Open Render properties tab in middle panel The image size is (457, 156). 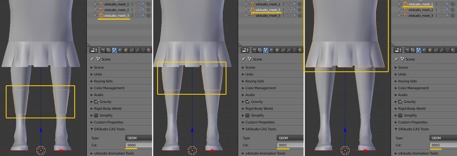coord(254,50)
